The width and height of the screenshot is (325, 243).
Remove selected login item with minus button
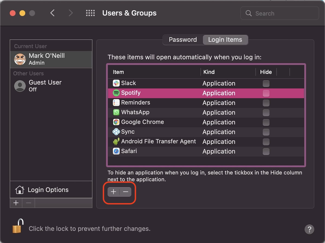click(126, 192)
